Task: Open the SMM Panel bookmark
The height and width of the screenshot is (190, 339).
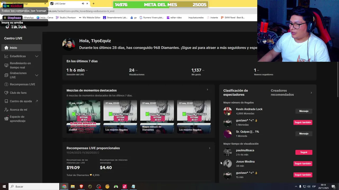Action: (233, 18)
